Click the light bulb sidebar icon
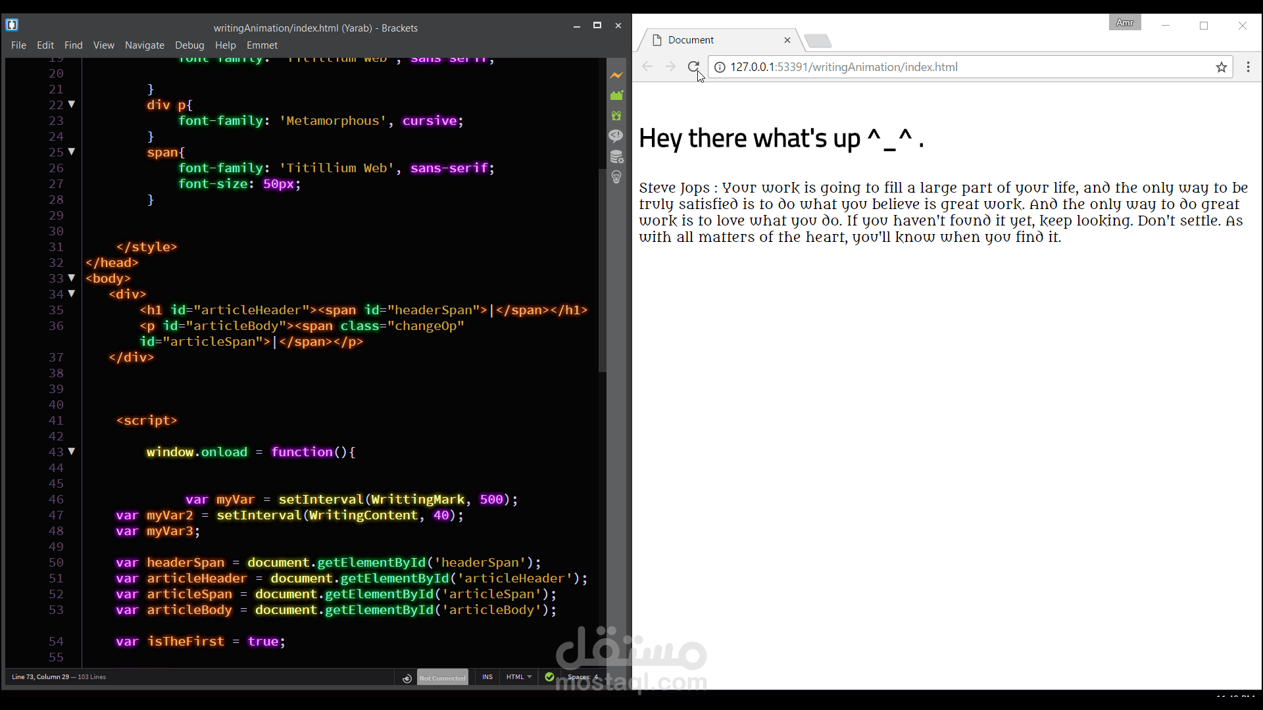This screenshot has width=1263, height=710. [x=616, y=177]
